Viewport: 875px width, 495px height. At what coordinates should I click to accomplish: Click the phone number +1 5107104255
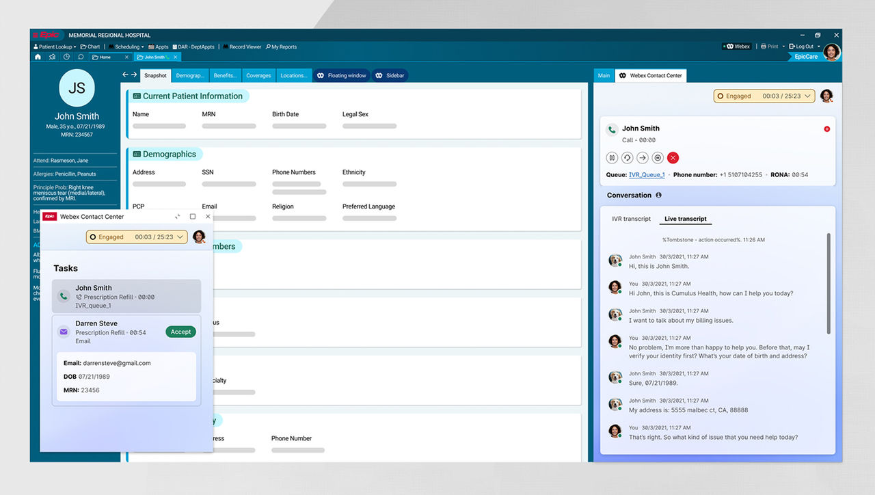(x=740, y=175)
